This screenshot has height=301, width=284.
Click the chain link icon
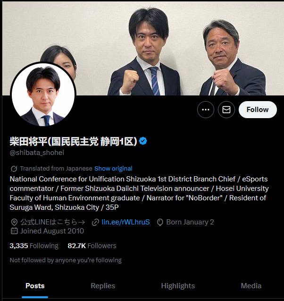[95, 222]
